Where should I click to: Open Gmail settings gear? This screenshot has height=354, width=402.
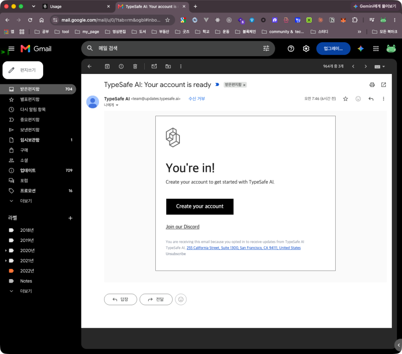pyautogui.click(x=306, y=48)
